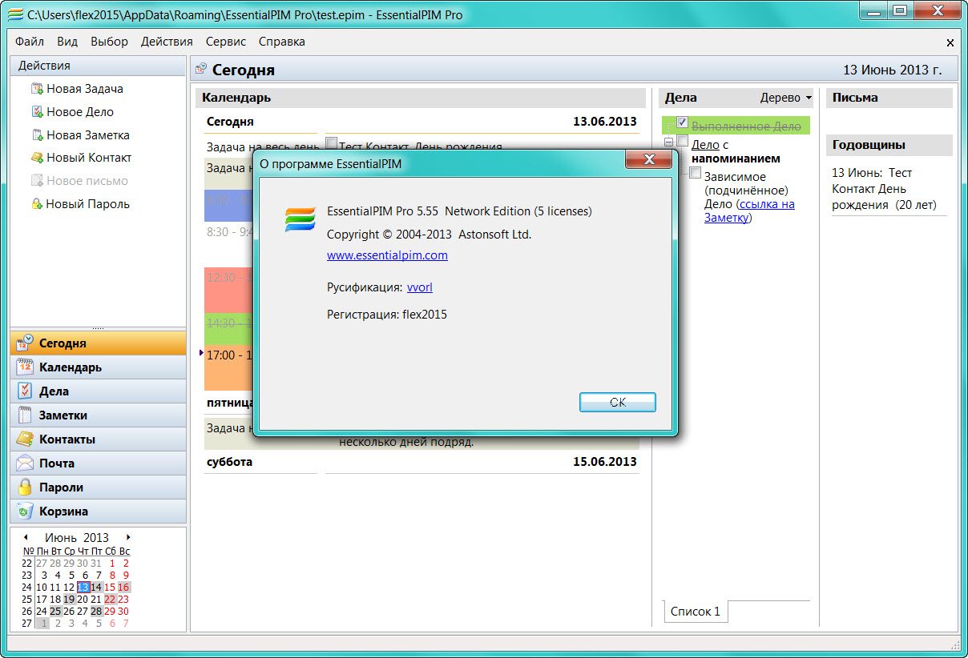Viewport: 968px width, 658px height.
Task: Click the EssentialPIM icon in the title bar
Action: coord(14,14)
